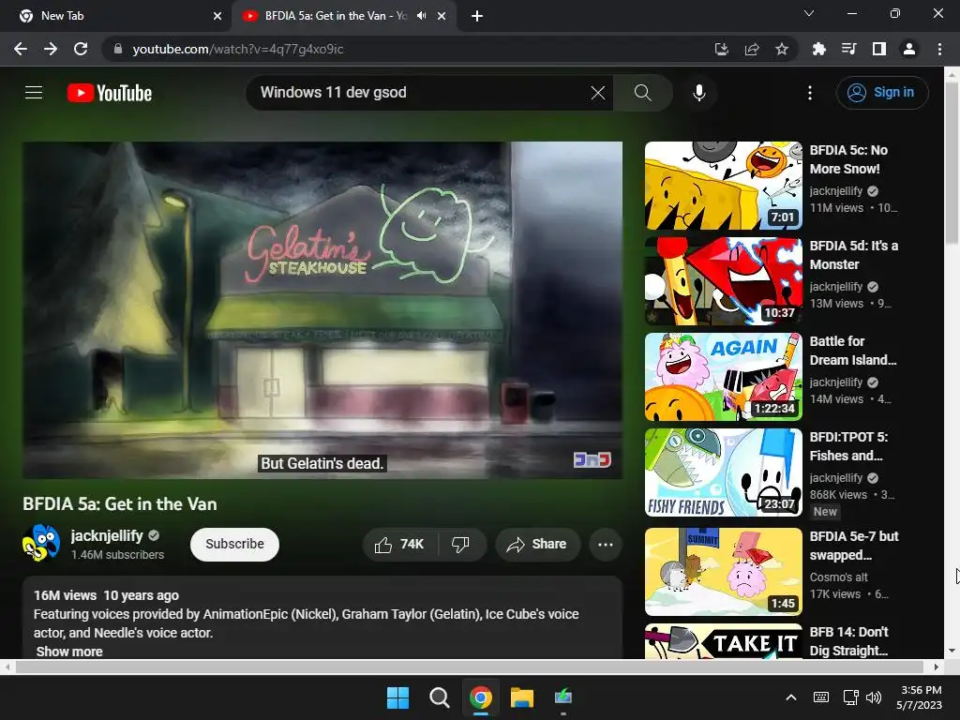960x720 pixels.
Task: Click BFDIA 5d: It's a Monster title
Action: pos(853,255)
